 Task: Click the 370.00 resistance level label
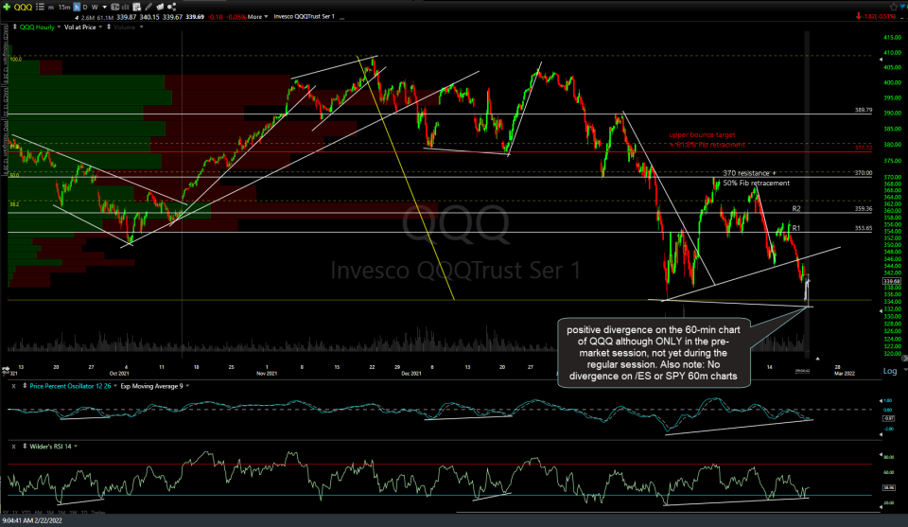click(x=863, y=172)
